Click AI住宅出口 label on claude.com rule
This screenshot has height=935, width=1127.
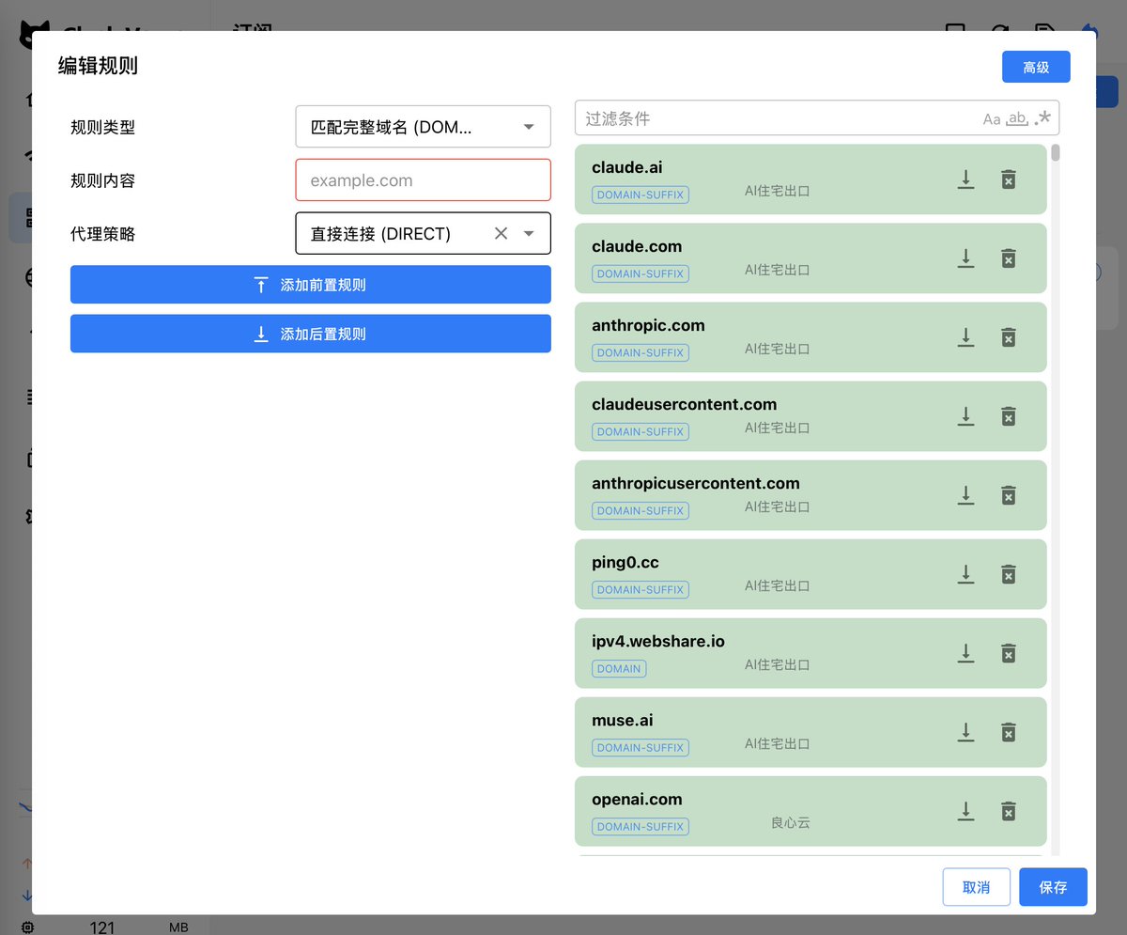777,270
